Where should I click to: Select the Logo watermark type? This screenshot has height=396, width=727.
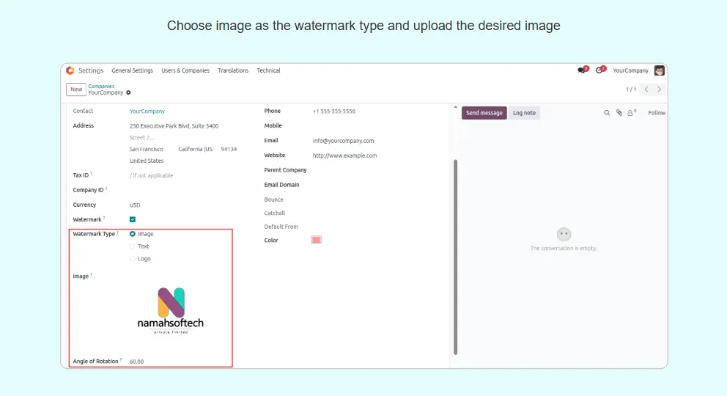pos(133,259)
